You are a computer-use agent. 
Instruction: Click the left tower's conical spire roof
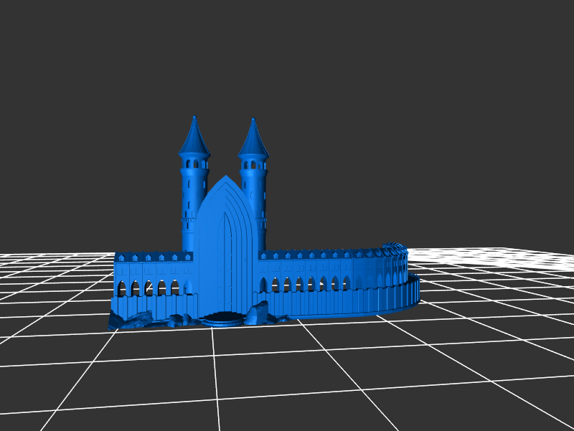point(194,139)
